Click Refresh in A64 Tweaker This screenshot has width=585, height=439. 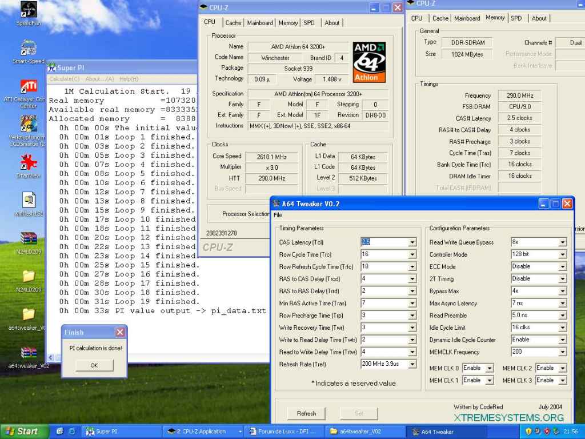click(x=306, y=413)
